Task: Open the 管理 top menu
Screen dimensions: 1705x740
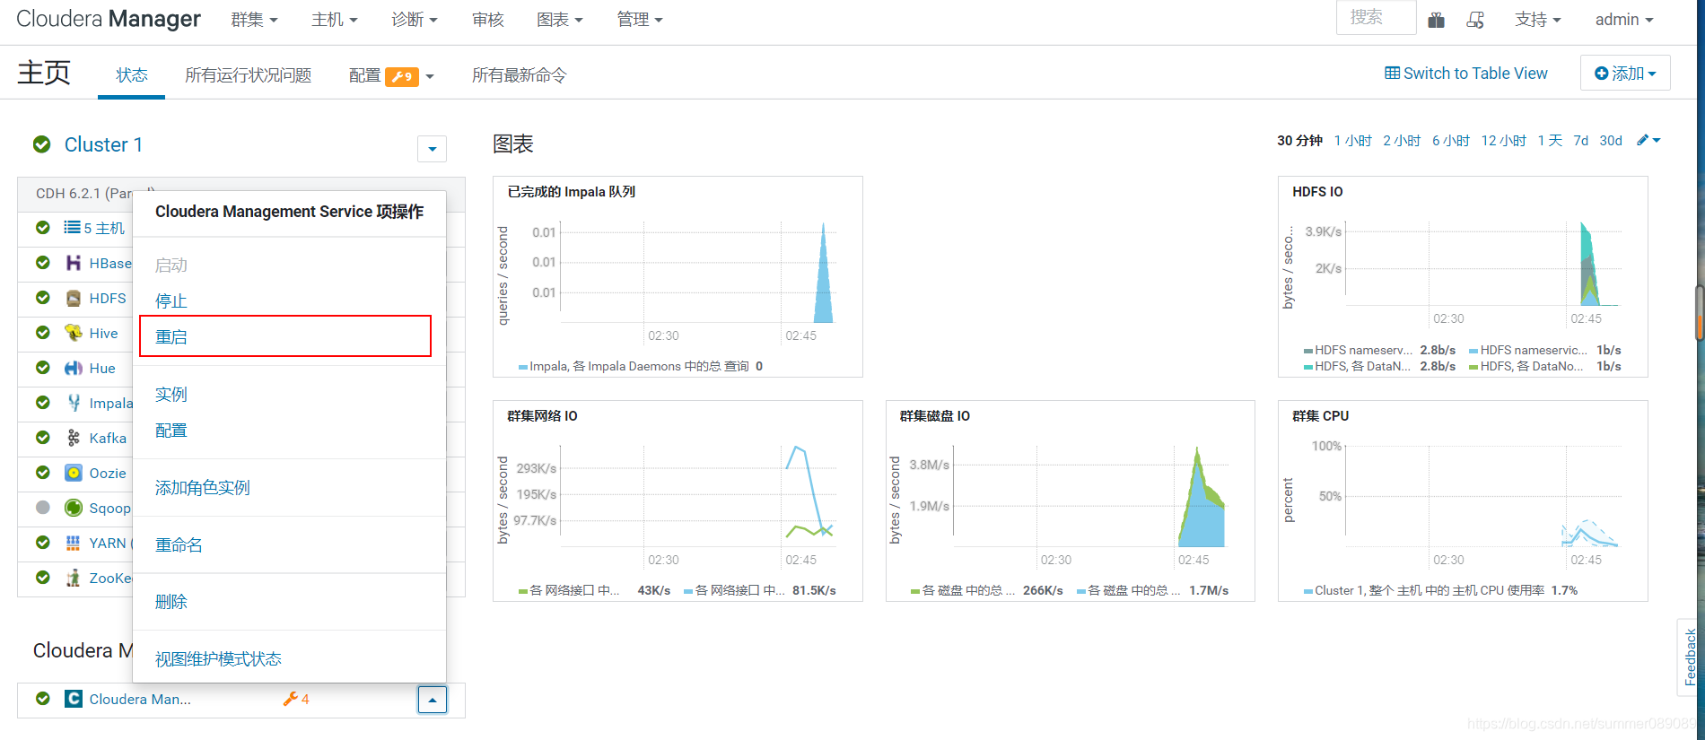Action: 640,20
